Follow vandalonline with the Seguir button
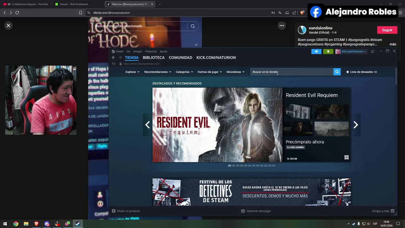This screenshot has width=405, height=228. pos(387,30)
